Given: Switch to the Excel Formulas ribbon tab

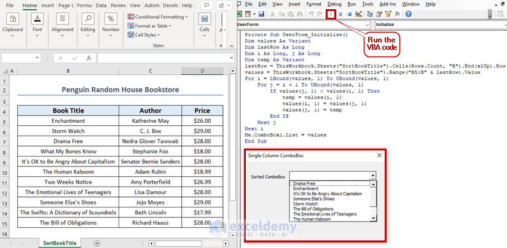Looking at the screenshot, I should tap(84, 6).
